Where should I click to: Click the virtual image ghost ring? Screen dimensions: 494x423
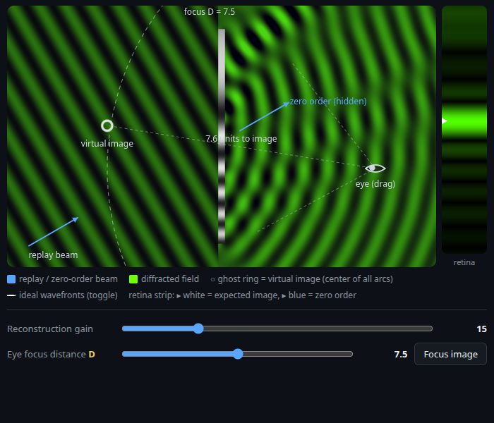point(107,125)
